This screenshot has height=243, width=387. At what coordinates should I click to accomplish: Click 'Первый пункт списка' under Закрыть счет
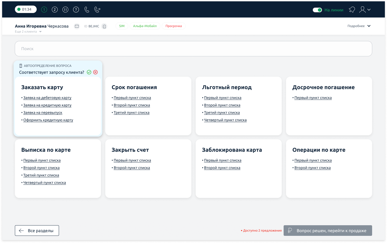pos(132,160)
